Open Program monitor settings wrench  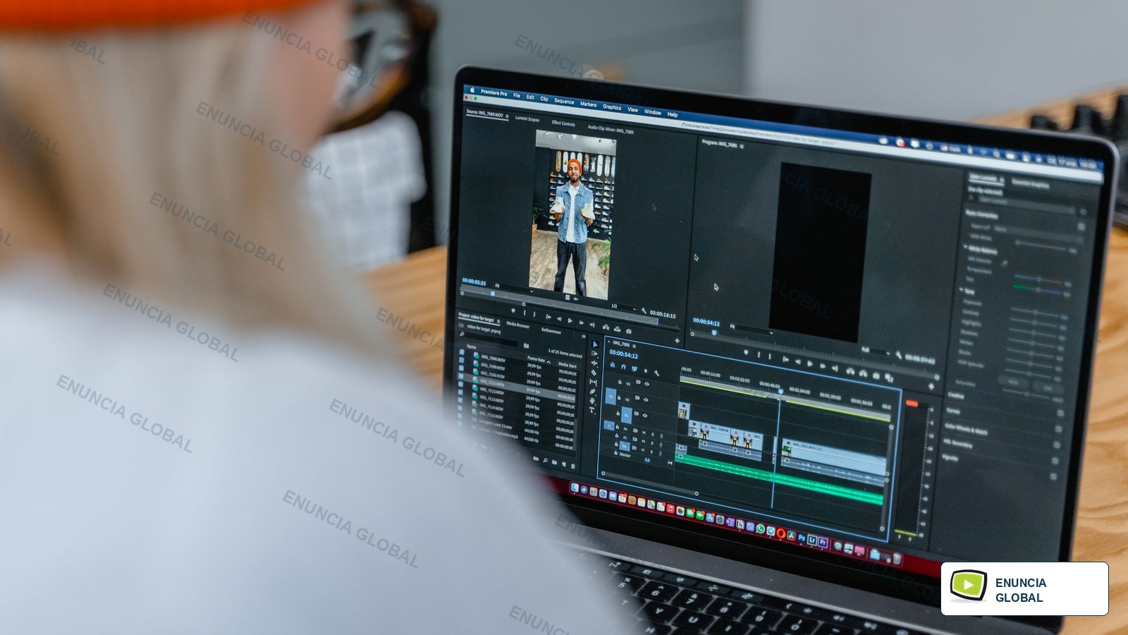click(899, 356)
